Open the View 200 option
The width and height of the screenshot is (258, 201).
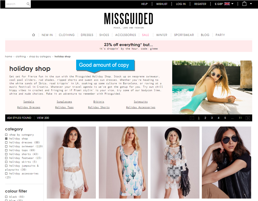click(x=43, y=118)
